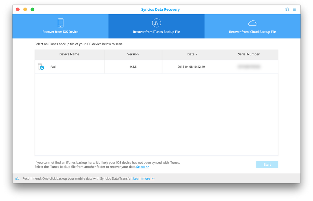Click the iTunes music note icon
This screenshot has height=201, width=313.
(156, 23)
